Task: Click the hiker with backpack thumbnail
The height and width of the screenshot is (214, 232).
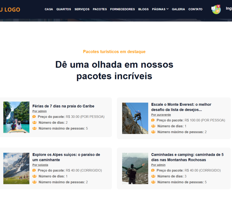Action: [135, 168]
